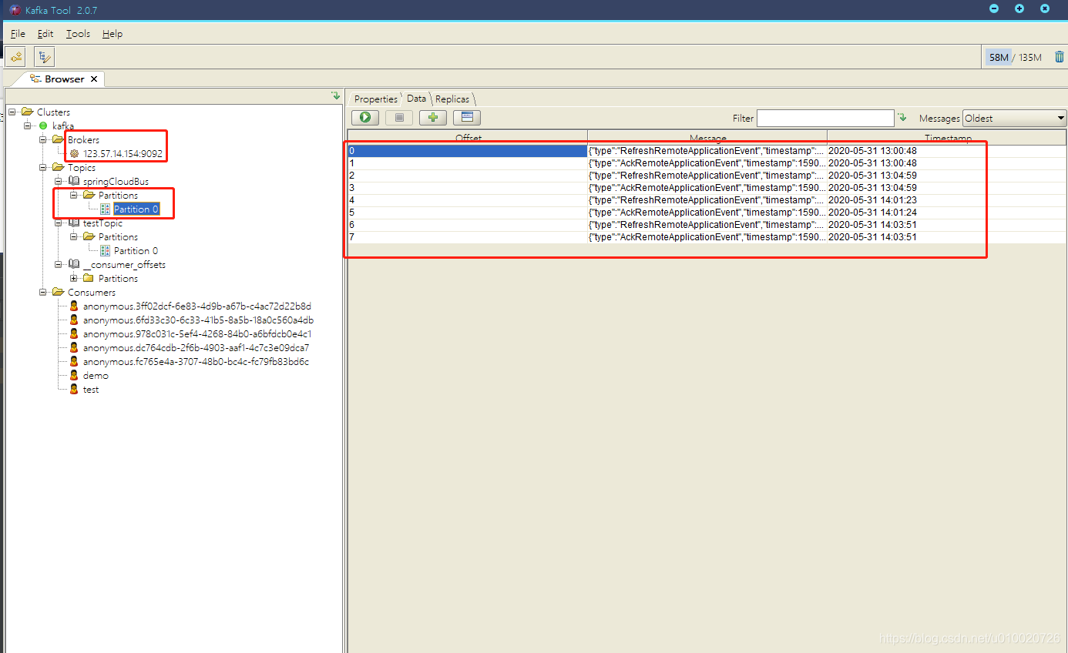The height and width of the screenshot is (653, 1068).
Task: Click the trash can garbage collection icon
Action: pyautogui.click(x=1059, y=57)
